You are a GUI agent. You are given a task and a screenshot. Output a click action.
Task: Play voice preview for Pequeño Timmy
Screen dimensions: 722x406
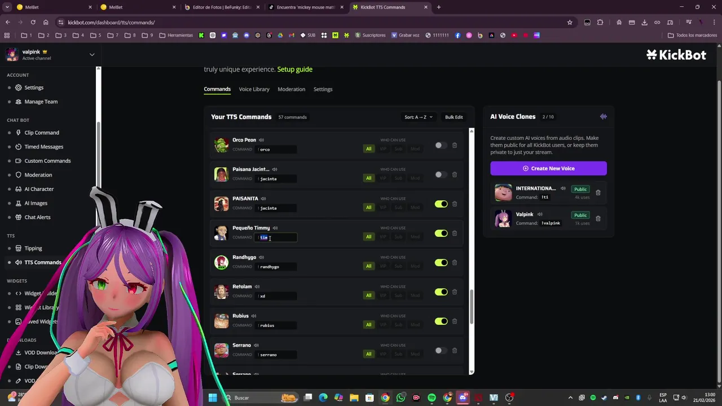click(x=275, y=228)
